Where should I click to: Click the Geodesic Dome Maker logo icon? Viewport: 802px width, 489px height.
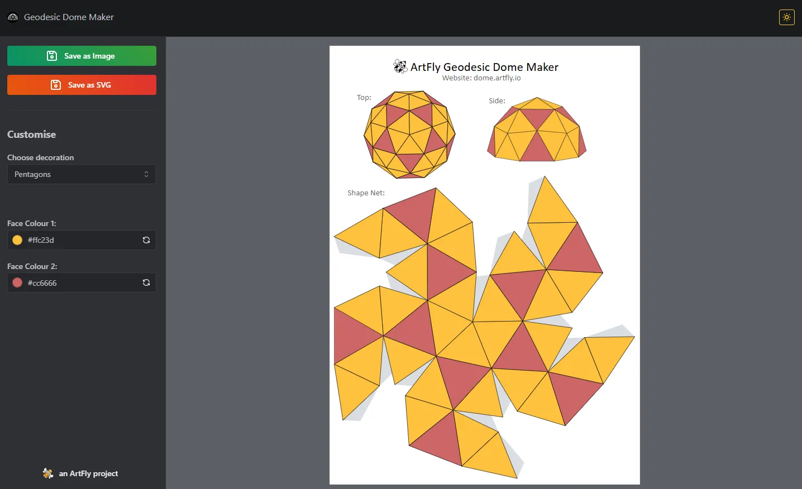point(13,17)
